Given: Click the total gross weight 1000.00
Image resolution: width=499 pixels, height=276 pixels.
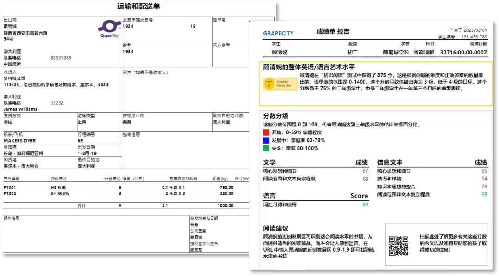Looking at the screenshot, I should (225, 206).
